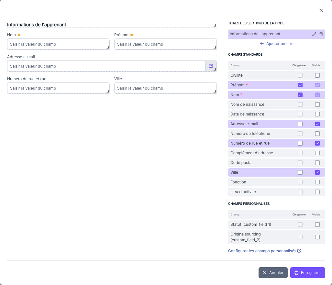This screenshot has width=332, height=285.
Task: Click the trash icon to delete section title
Action: (321, 34)
